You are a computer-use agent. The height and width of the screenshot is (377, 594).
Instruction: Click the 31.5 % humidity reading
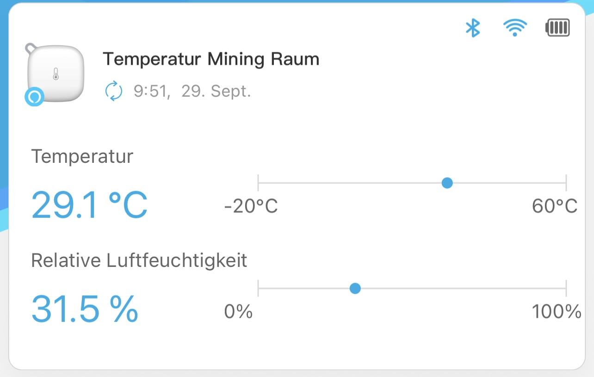point(85,309)
